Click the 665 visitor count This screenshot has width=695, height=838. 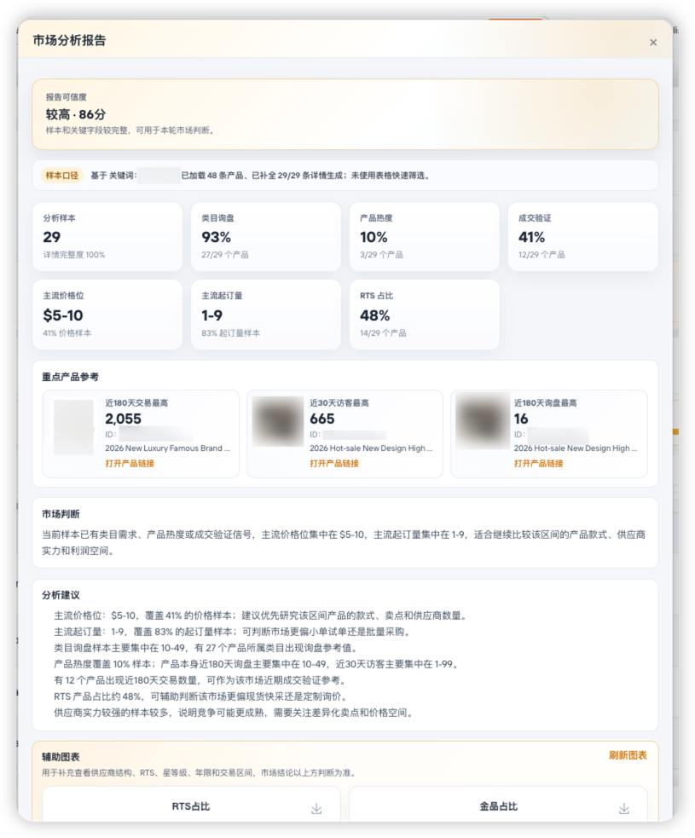click(x=322, y=419)
